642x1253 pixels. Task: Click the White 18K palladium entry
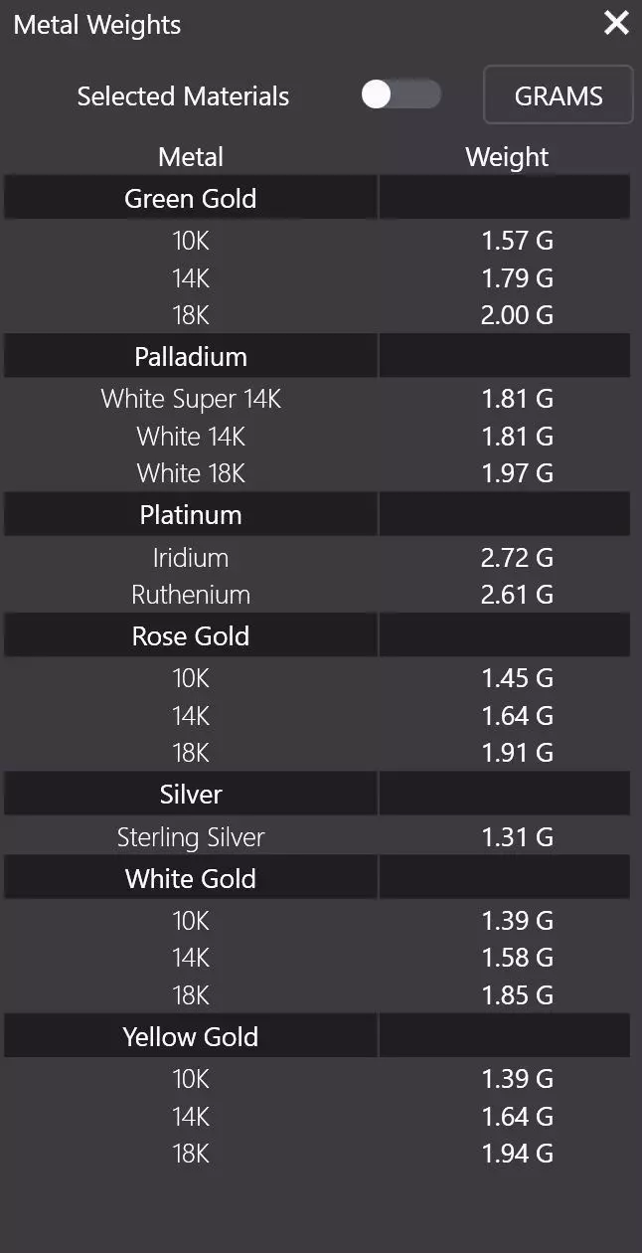click(191, 473)
